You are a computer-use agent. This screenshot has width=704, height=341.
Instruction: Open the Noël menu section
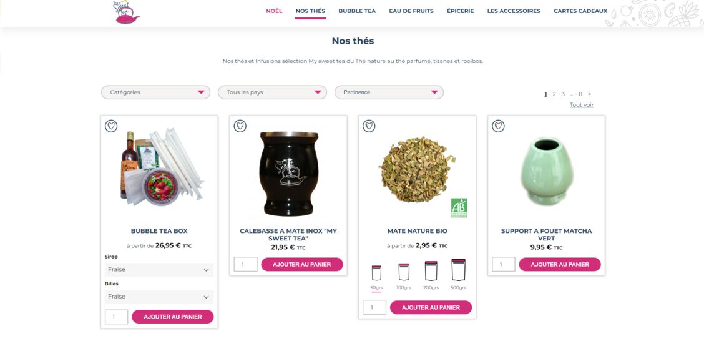point(275,11)
